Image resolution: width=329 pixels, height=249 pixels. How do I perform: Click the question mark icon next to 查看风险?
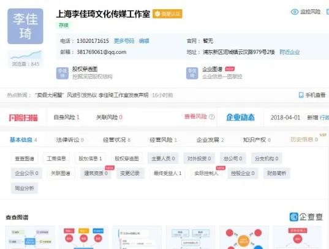212,116
